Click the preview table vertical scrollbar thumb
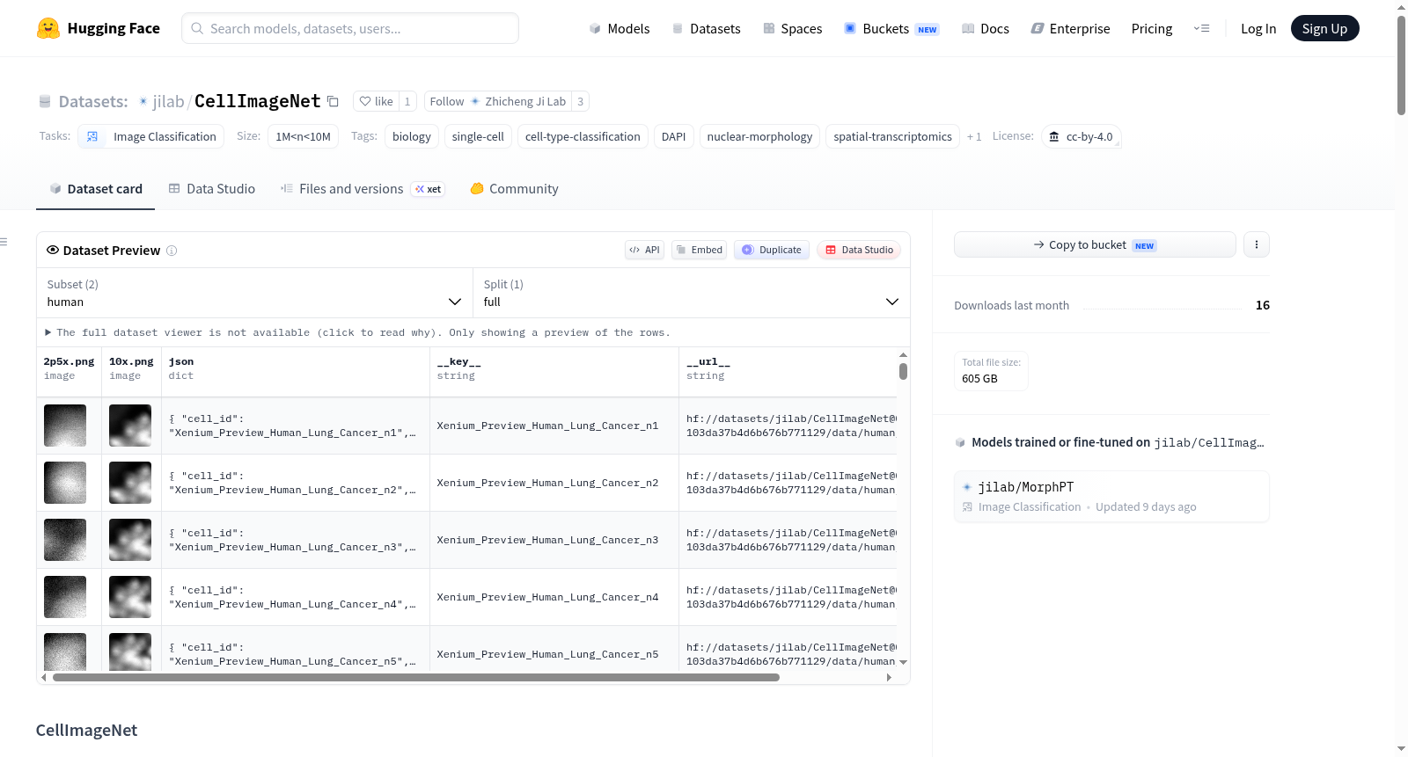Image resolution: width=1408 pixels, height=757 pixels. click(903, 371)
